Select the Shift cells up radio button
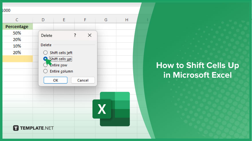 click(46, 59)
